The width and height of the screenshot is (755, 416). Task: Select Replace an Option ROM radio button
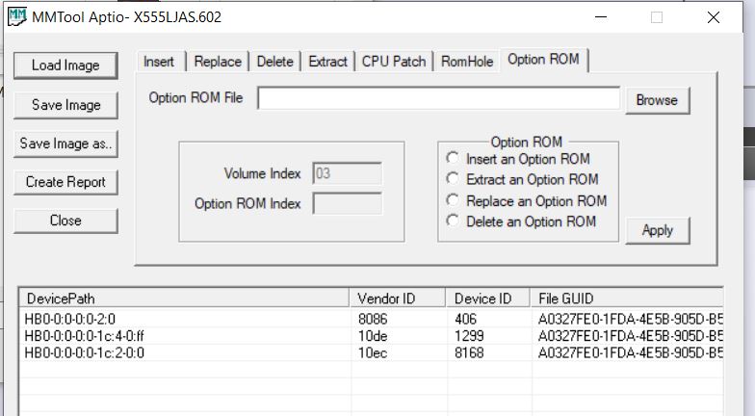[x=453, y=201]
